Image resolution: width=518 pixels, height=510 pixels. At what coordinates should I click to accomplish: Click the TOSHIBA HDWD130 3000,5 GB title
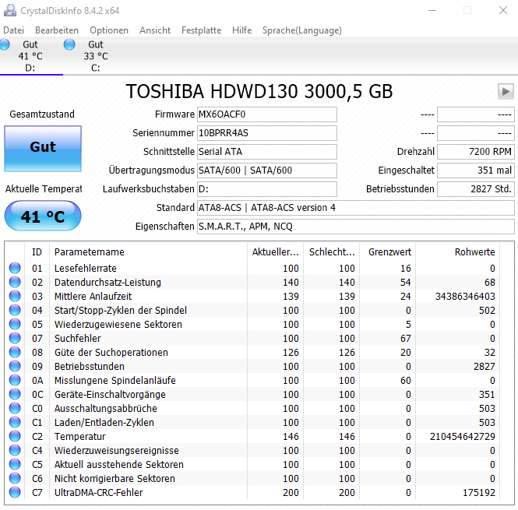259,92
